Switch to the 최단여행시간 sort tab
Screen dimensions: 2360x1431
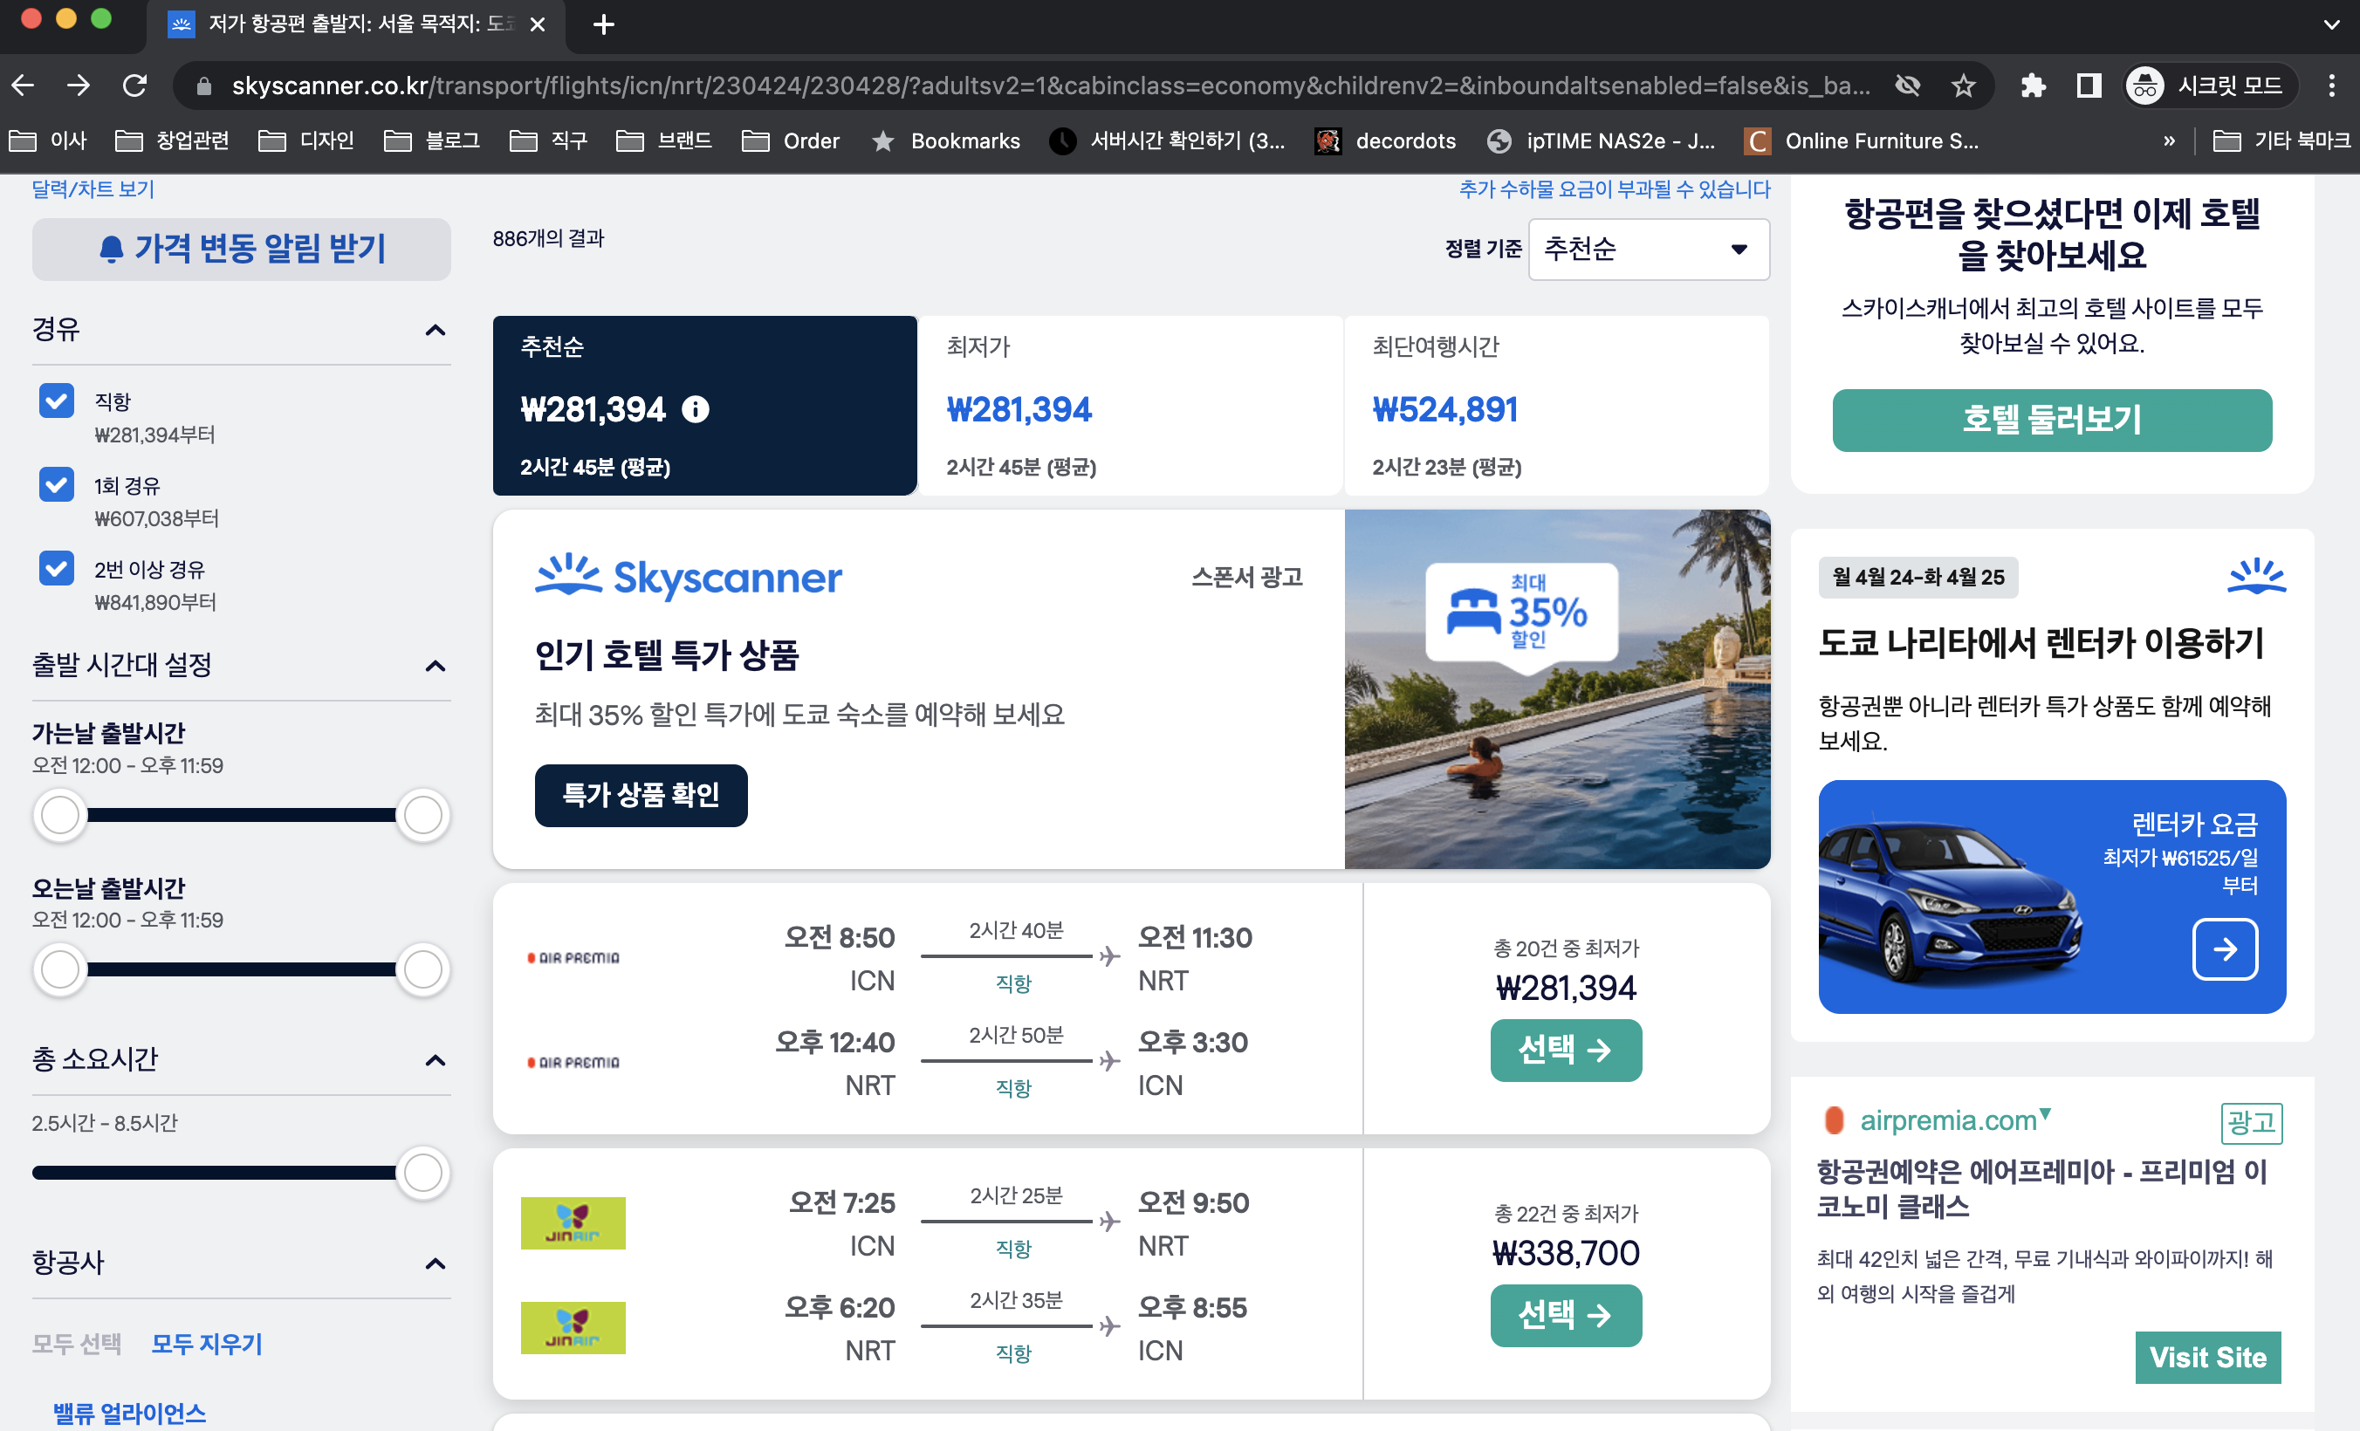1555,405
